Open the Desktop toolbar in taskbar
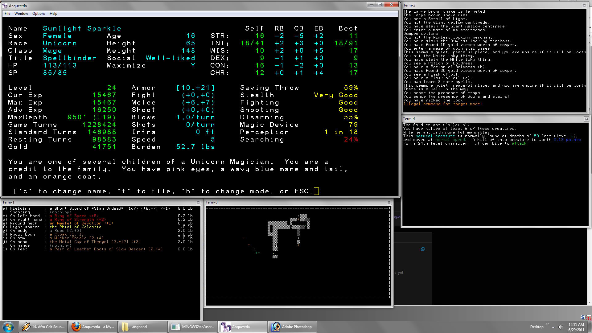This screenshot has height=333, width=592. point(536,327)
